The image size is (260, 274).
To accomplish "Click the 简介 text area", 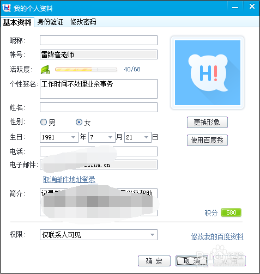I will click(99, 202).
